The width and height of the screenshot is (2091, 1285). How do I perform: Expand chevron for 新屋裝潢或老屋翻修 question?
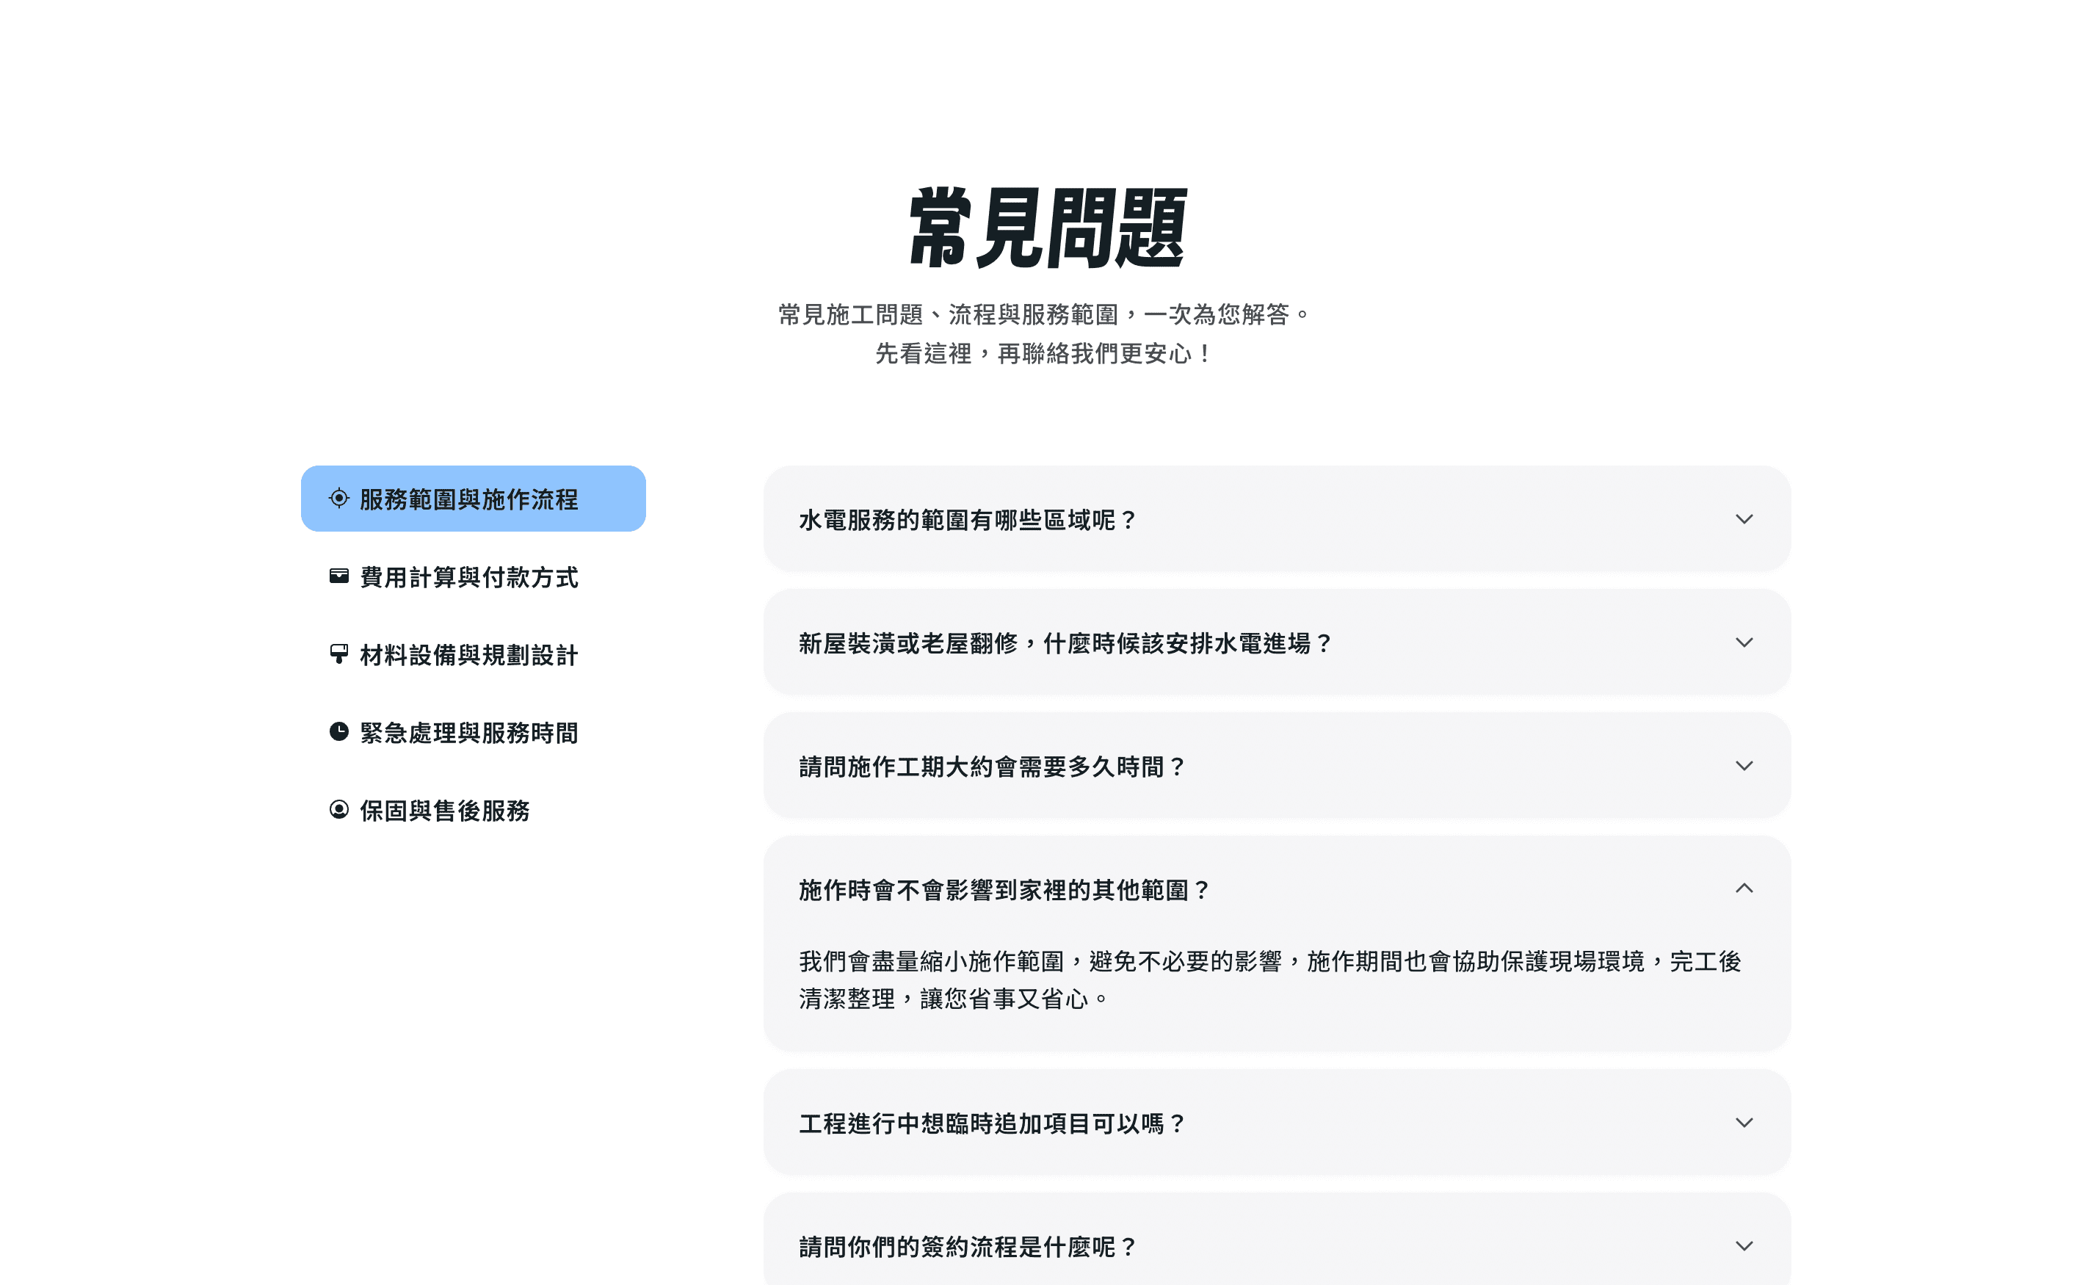click(x=1743, y=642)
